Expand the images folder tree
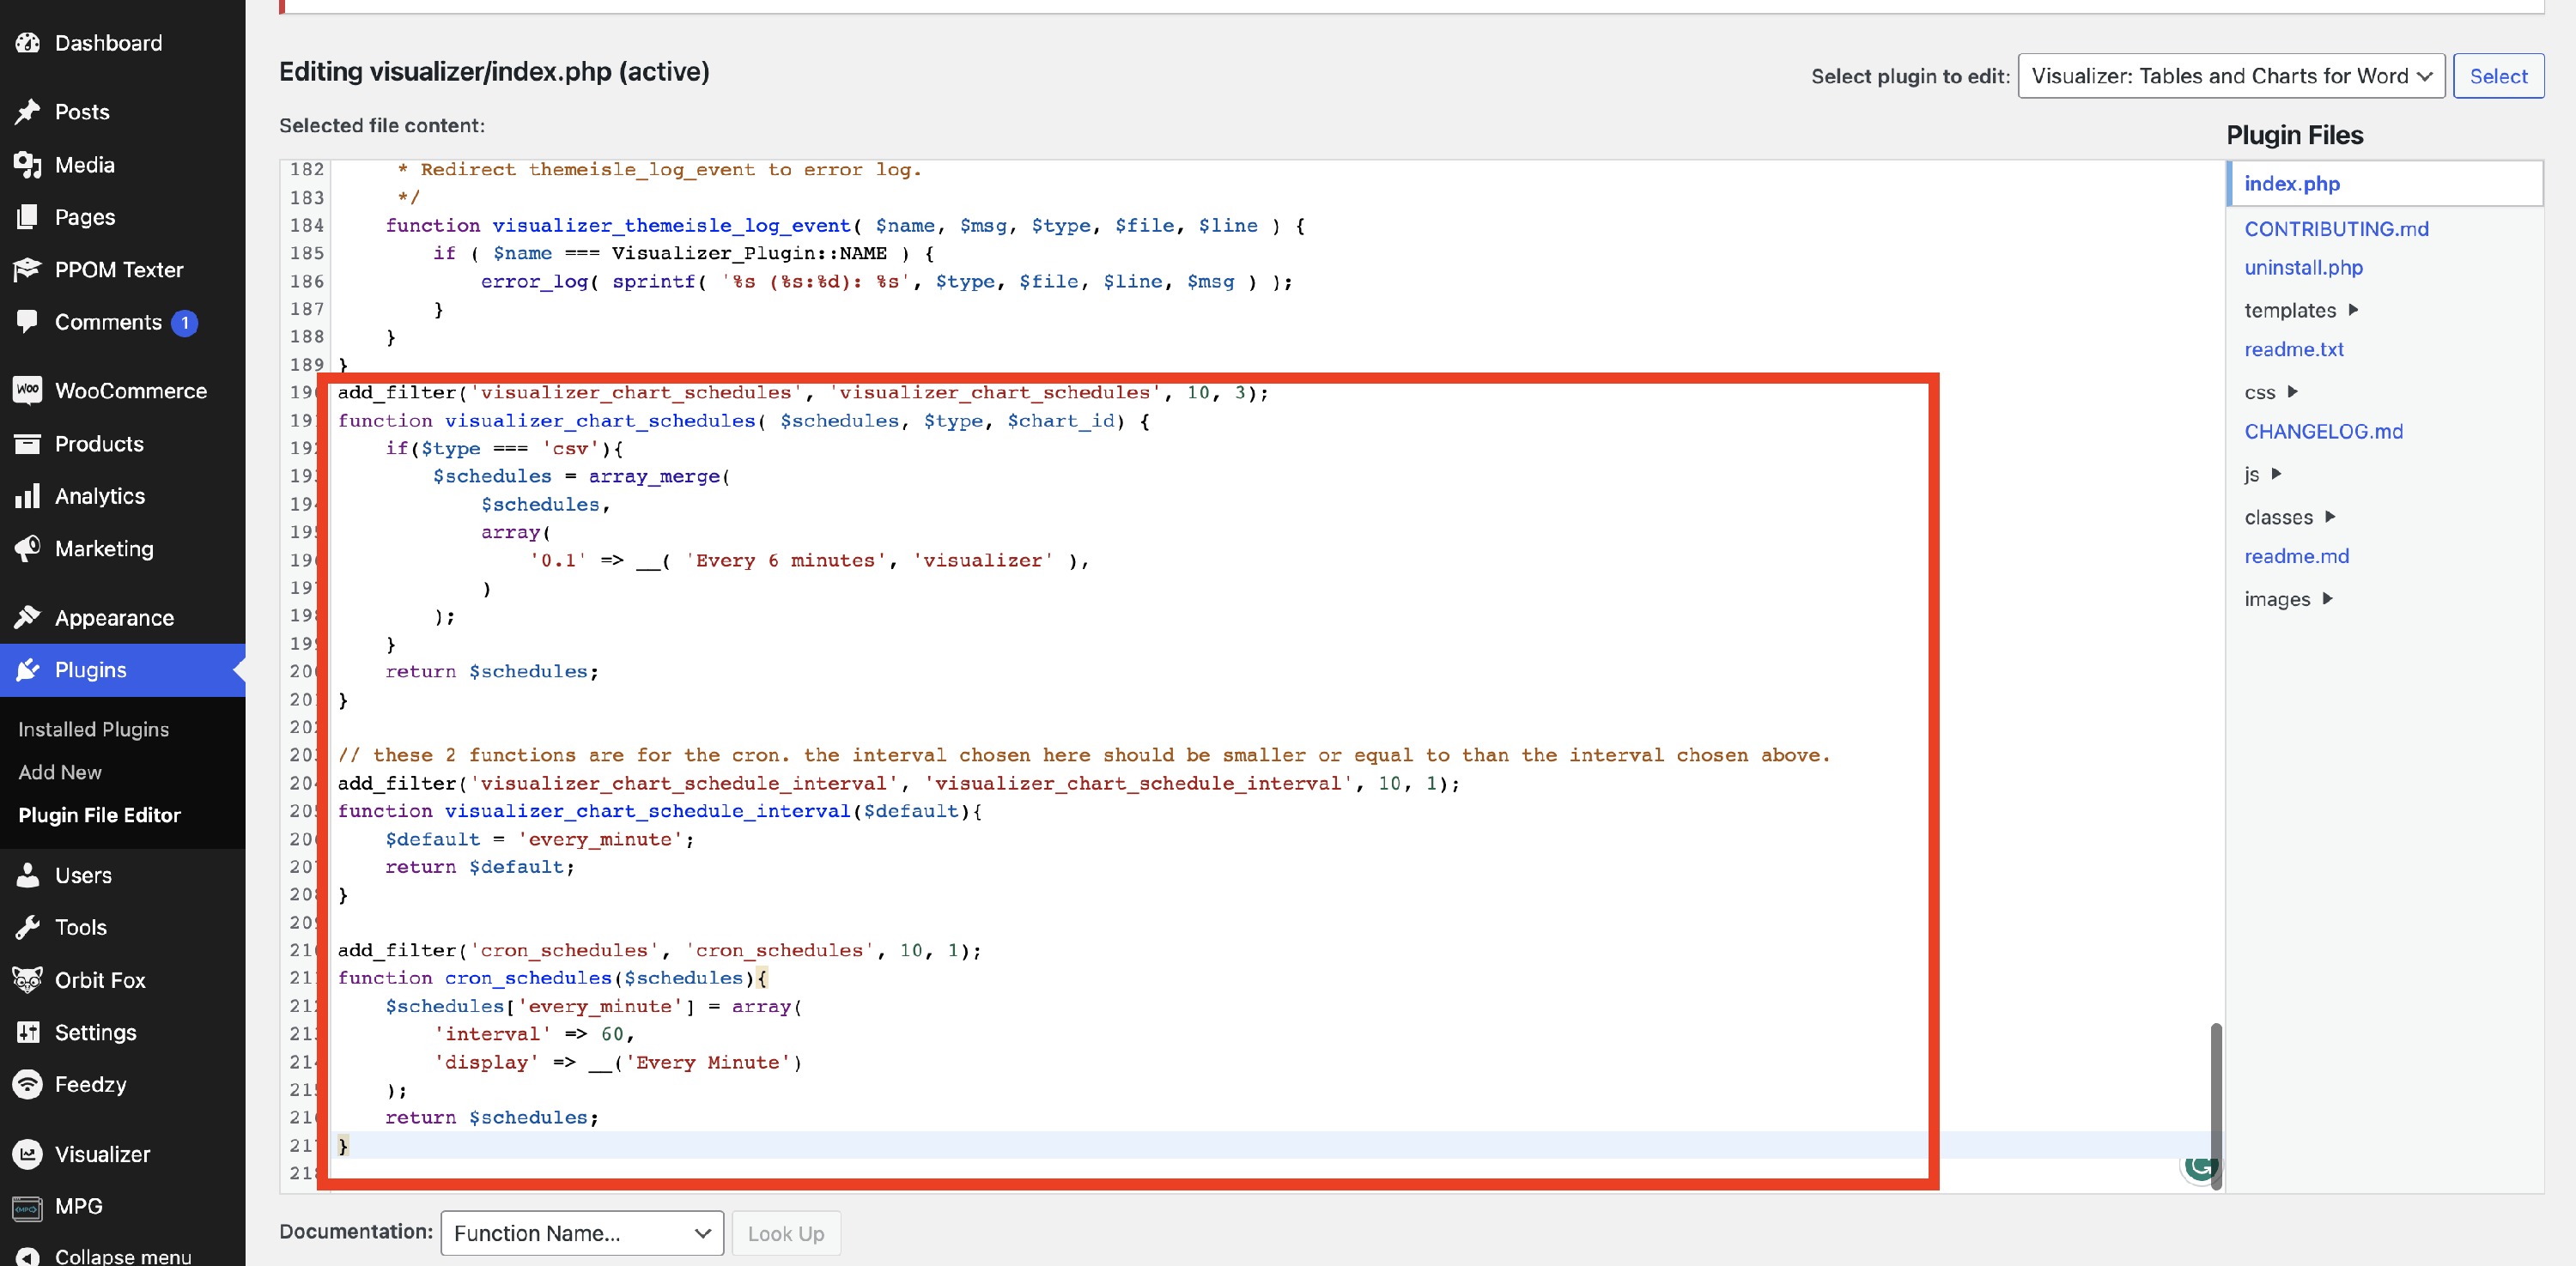The width and height of the screenshot is (2576, 1266). [x=2327, y=598]
